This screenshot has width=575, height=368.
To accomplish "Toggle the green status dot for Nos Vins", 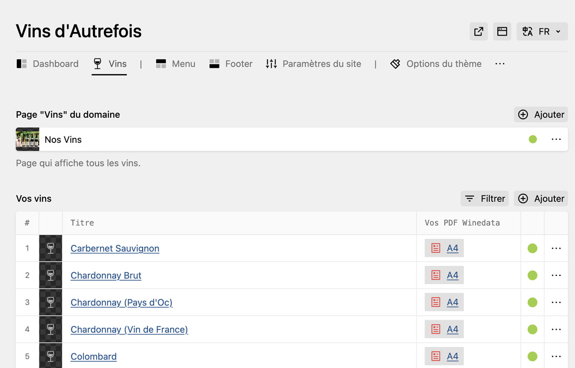I will tap(532, 139).
